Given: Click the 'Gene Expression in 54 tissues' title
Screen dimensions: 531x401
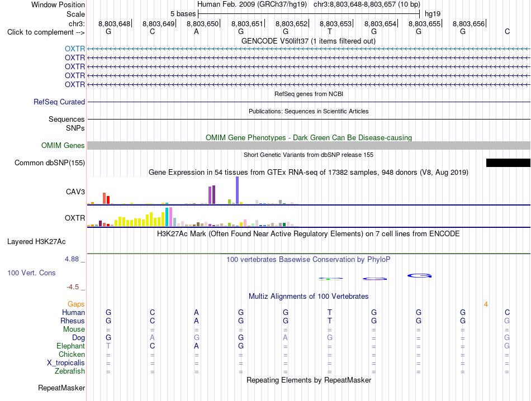Looking at the screenshot, I should (x=309, y=172).
